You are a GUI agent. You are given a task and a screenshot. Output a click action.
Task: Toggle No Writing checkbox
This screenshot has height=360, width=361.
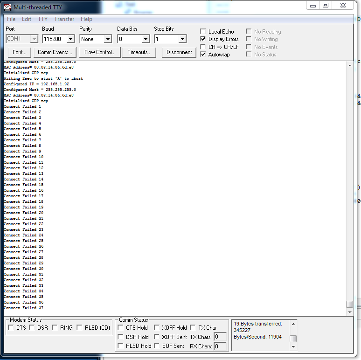click(x=249, y=39)
